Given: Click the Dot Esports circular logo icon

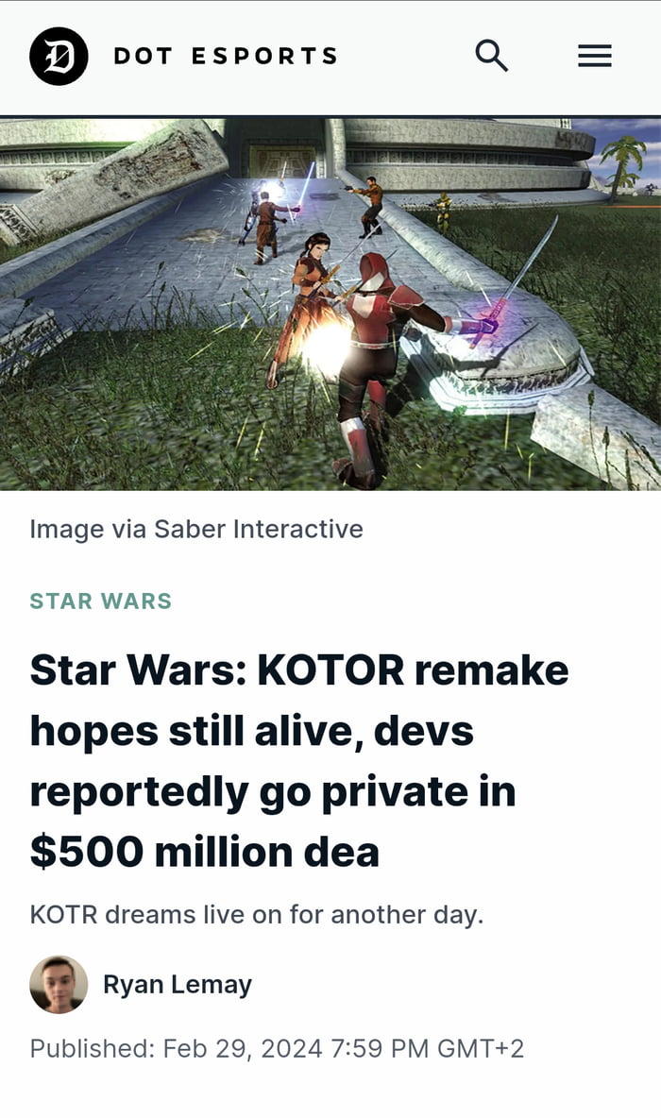Looking at the screenshot, I should point(59,57).
